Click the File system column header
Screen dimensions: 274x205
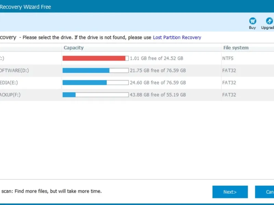[236, 48]
